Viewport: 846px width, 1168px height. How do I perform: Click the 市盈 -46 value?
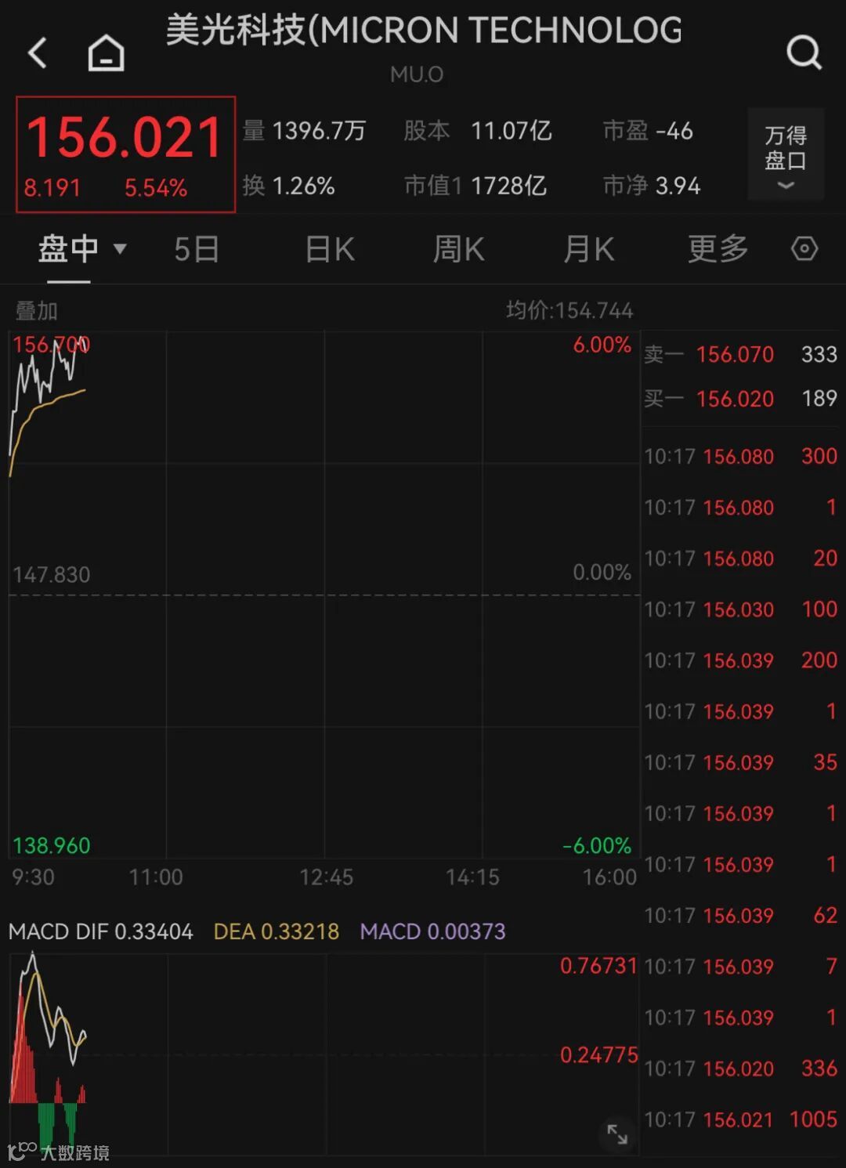click(648, 130)
